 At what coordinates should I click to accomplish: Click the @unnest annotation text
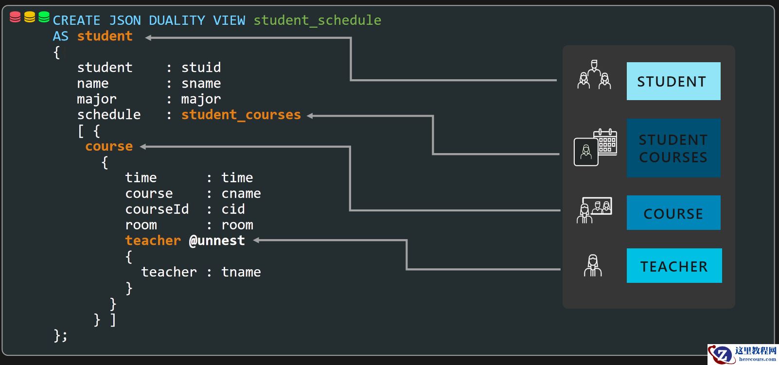[x=217, y=241]
